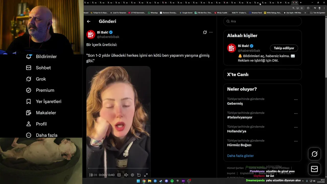Open Steam from the taskbar
The height and width of the screenshot is (184, 327).
coord(161,181)
